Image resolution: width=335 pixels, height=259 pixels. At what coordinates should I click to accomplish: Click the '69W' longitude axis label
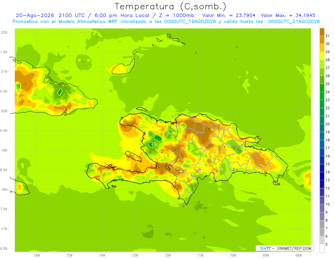click(266, 255)
